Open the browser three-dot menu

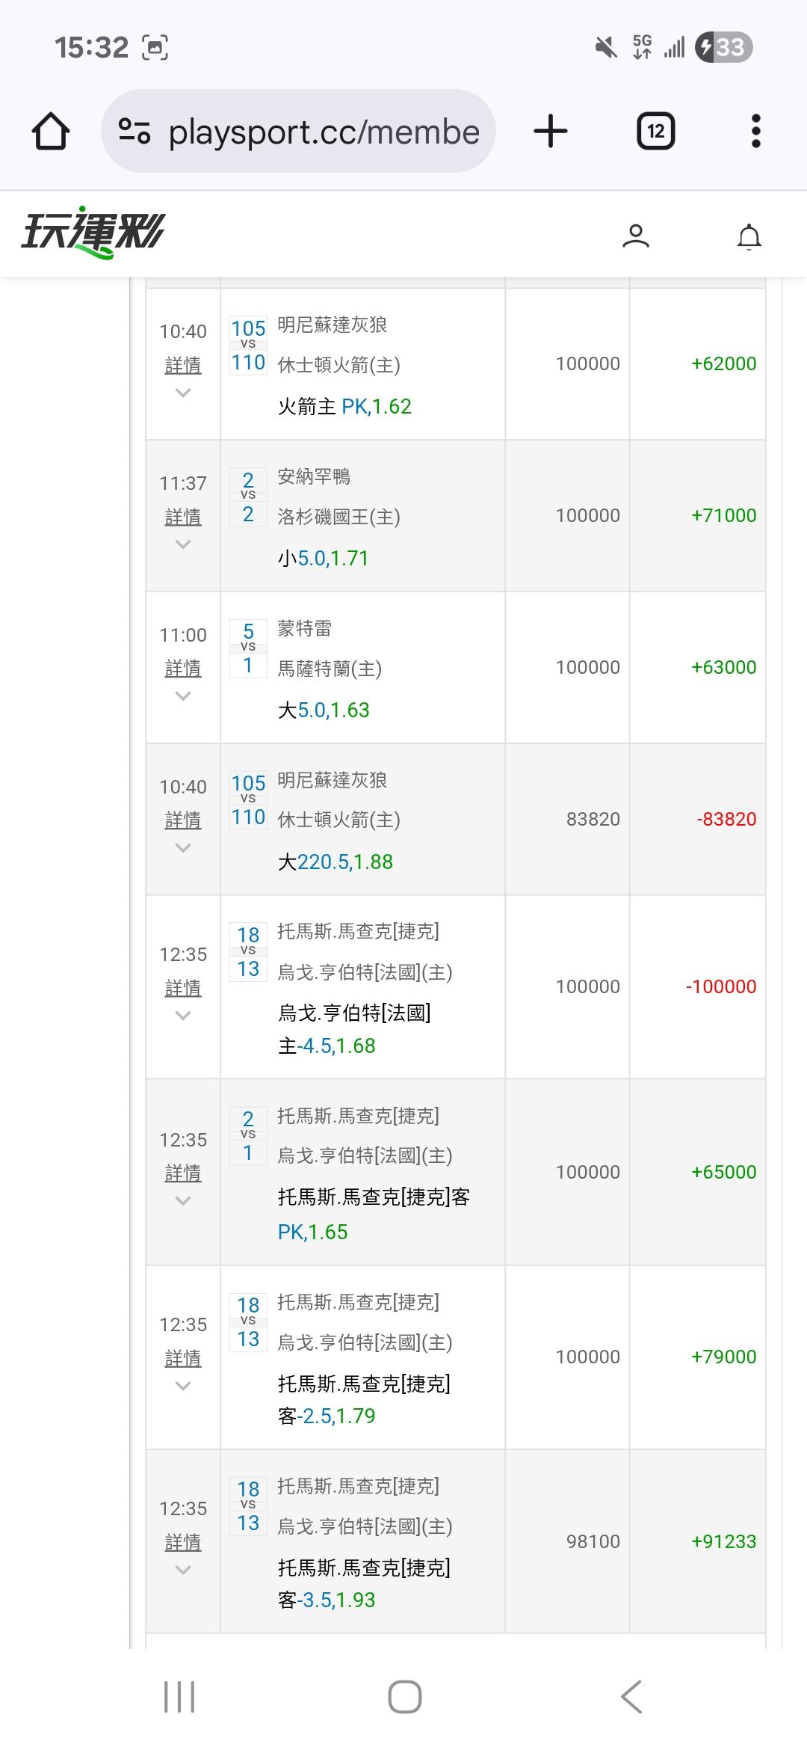755,132
